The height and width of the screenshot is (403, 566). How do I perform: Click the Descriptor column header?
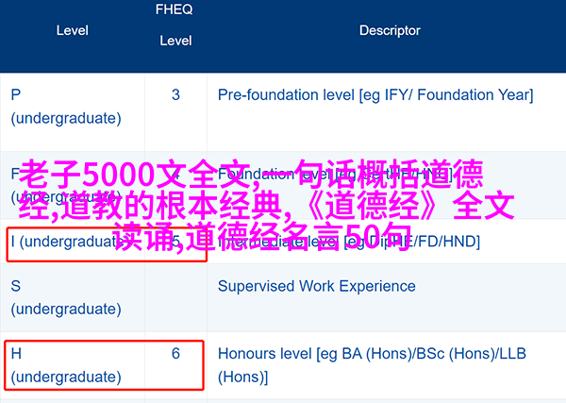coord(390,31)
